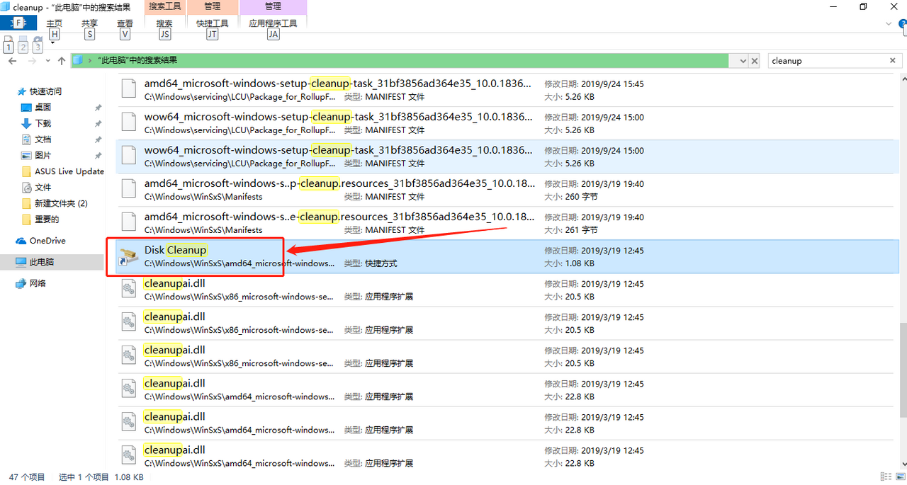The width and height of the screenshot is (907, 485).
Task: Click in the cleanup search box
Action: tap(826, 61)
